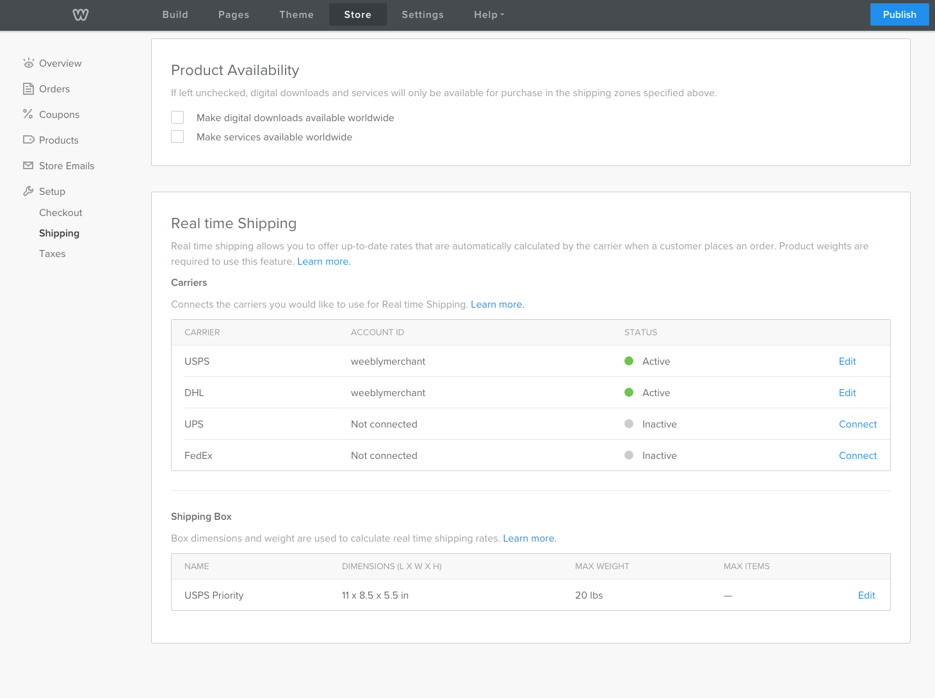
Task: Click Learn more link under Shipping Box
Action: [x=530, y=538]
